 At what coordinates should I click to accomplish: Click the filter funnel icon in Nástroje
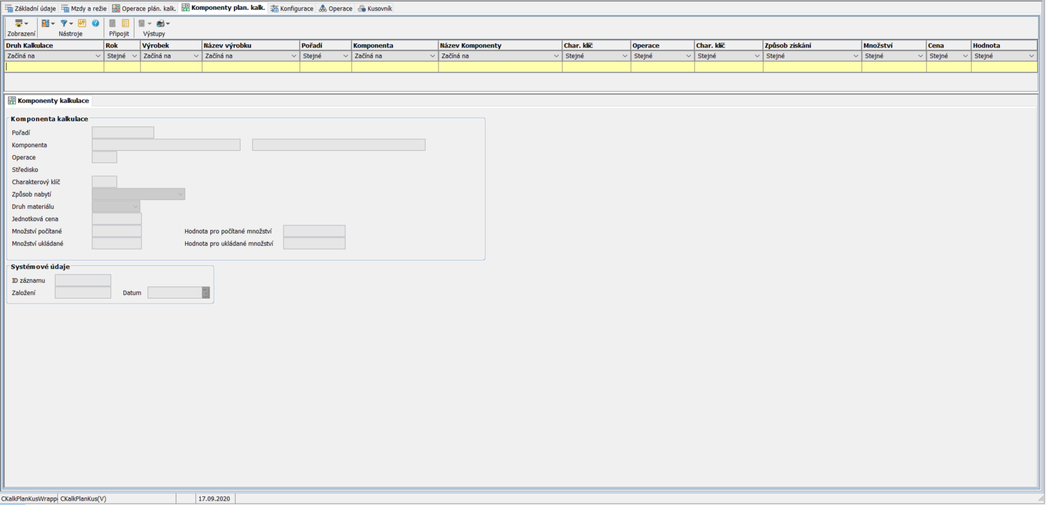tap(65, 23)
